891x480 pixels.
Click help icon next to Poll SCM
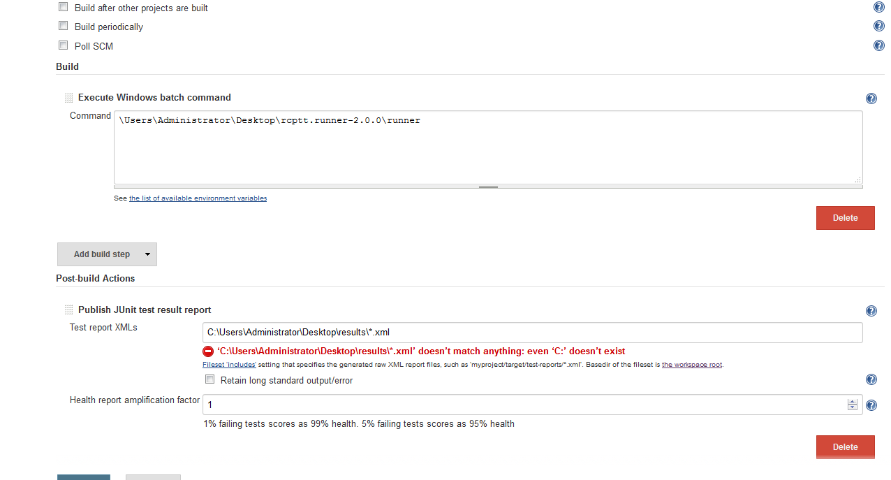879,45
